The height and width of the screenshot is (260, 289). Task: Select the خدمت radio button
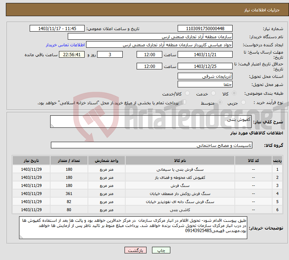213,93
